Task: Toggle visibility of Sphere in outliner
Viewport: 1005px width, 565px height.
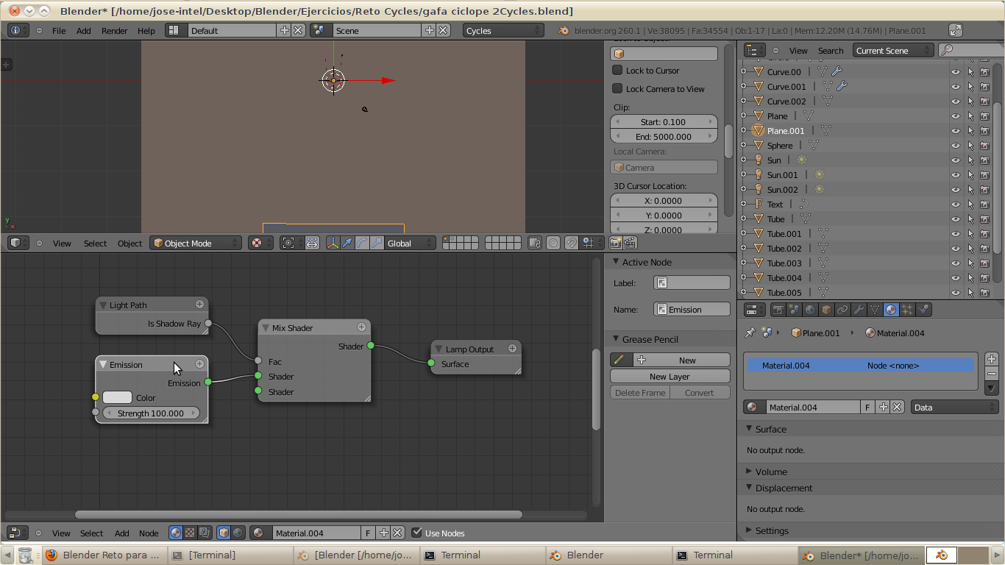Action: point(956,145)
